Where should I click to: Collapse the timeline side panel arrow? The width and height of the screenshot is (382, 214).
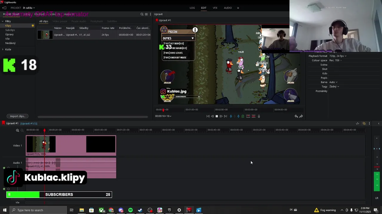378,123
